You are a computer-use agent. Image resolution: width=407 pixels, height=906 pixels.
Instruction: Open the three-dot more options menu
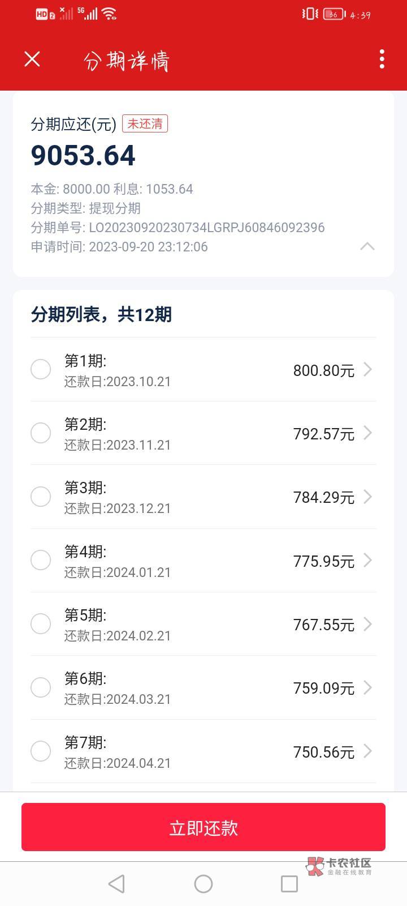382,59
